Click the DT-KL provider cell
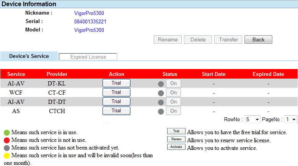 [57, 83]
